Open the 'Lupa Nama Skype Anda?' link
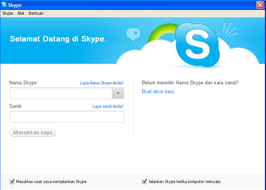Image resolution: width=266 pixels, height=190 pixels. 102,83
